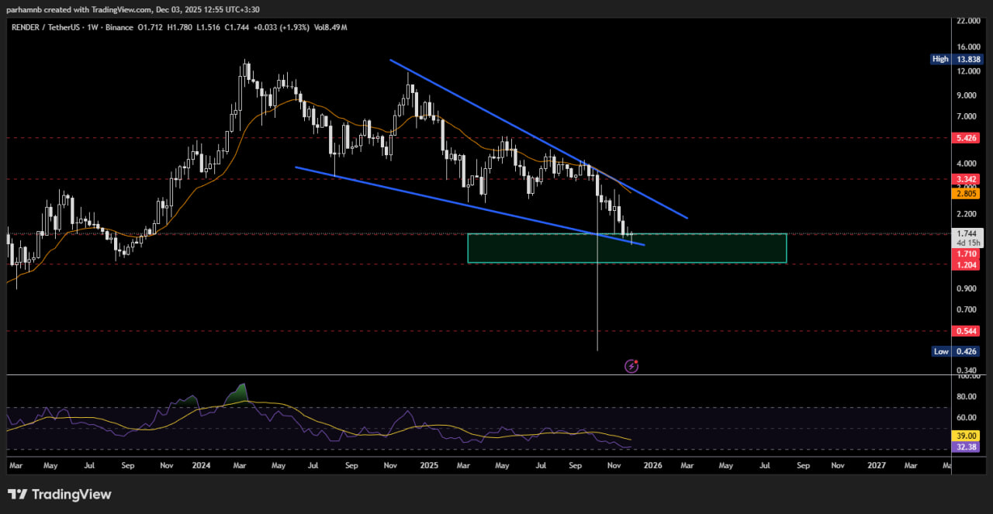This screenshot has width=993, height=514.
Task: Click the yellow 39.00 RSI label
Action: point(967,436)
